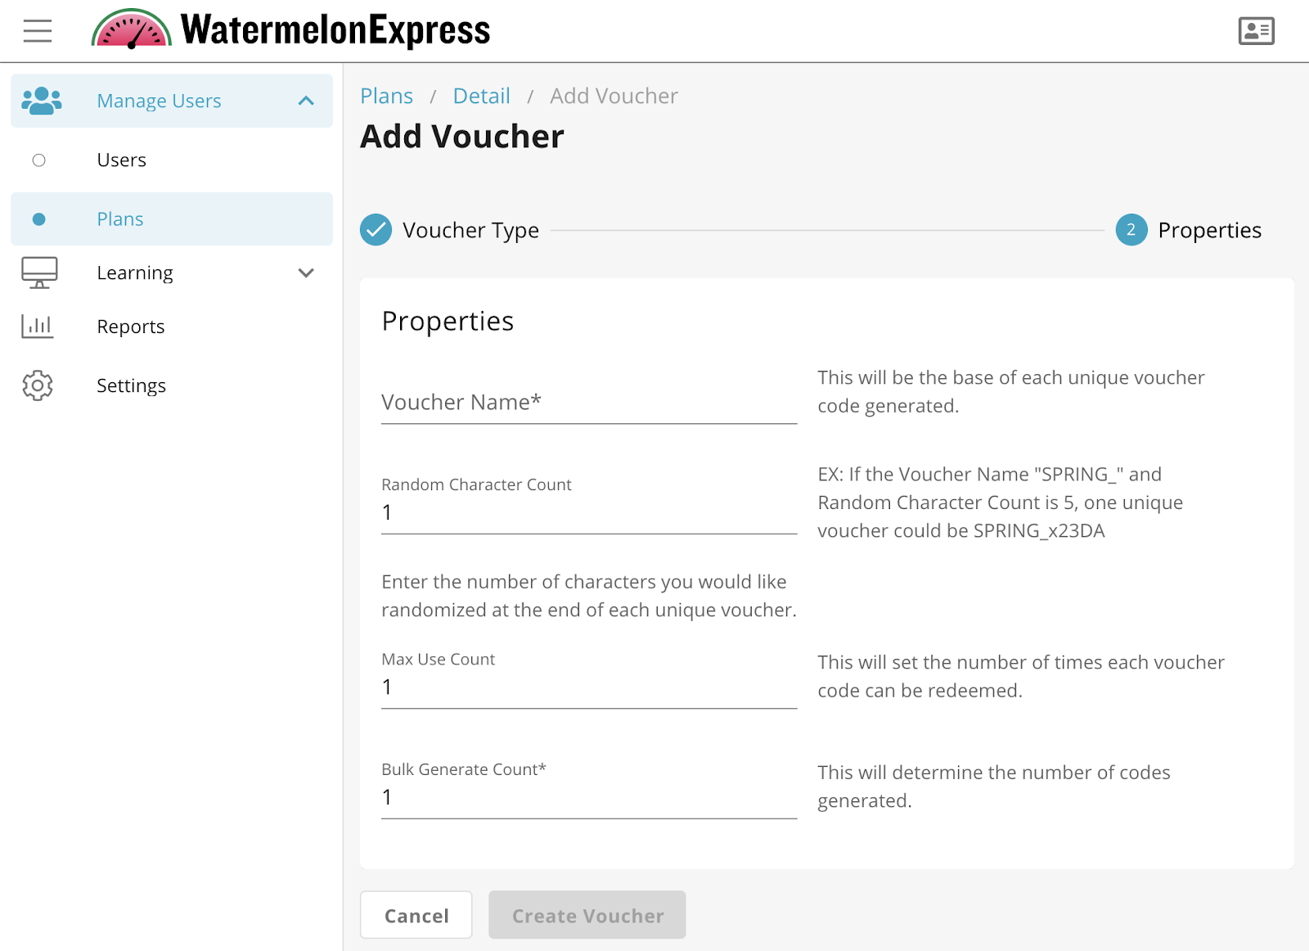
Task: Collapse the sidebar Manage Users chevron
Action: tap(307, 100)
